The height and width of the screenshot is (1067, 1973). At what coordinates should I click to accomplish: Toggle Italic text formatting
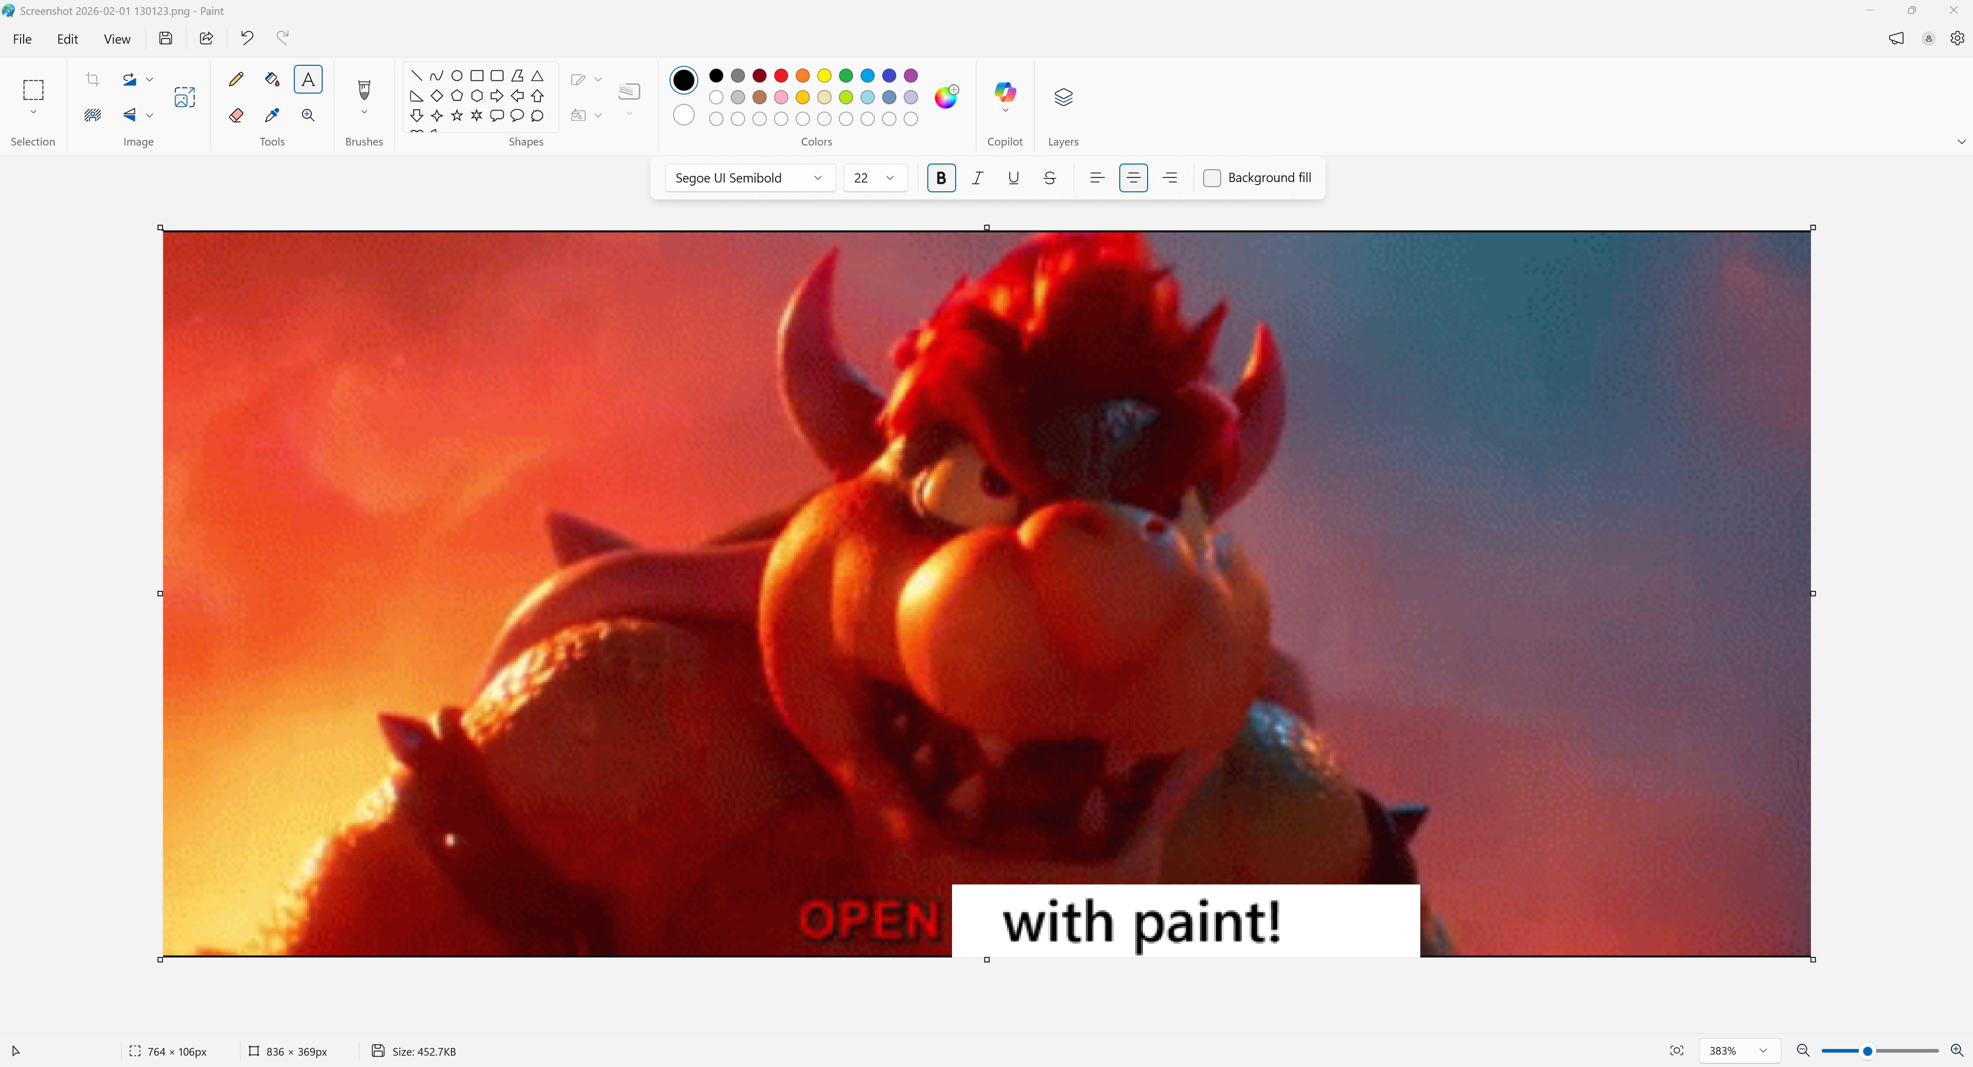pyautogui.click(x=977, y=177)
